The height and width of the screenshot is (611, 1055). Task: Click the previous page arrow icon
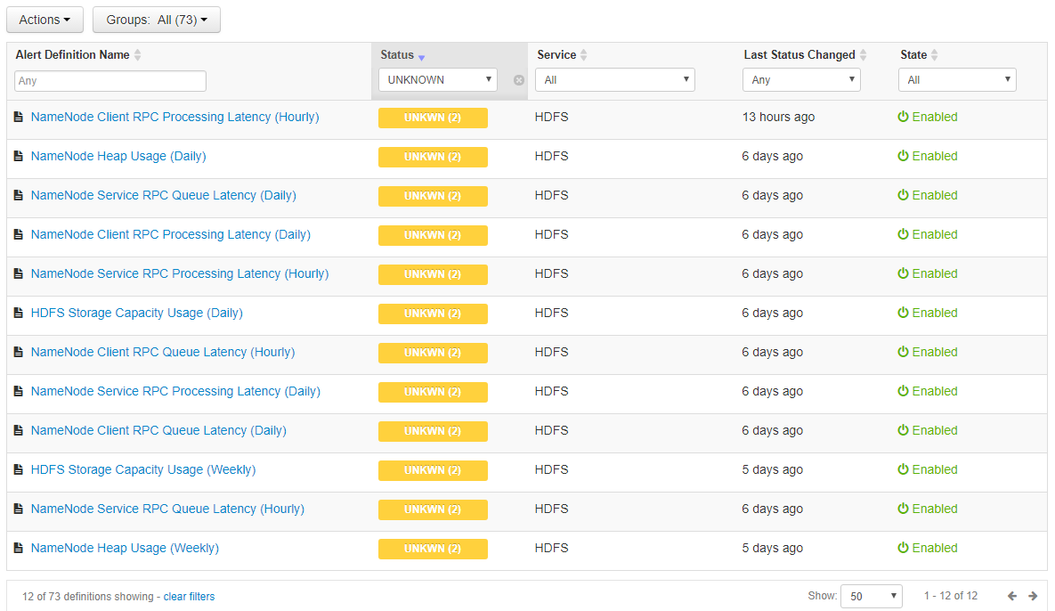(1011, 596)
